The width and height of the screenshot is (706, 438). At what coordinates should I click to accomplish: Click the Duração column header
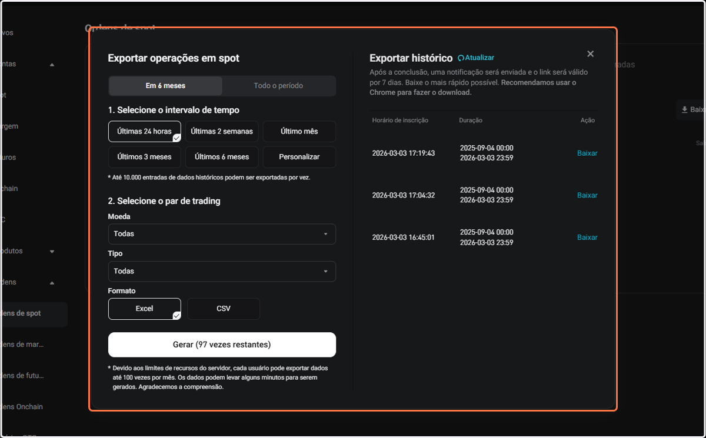tap(471, 121)
